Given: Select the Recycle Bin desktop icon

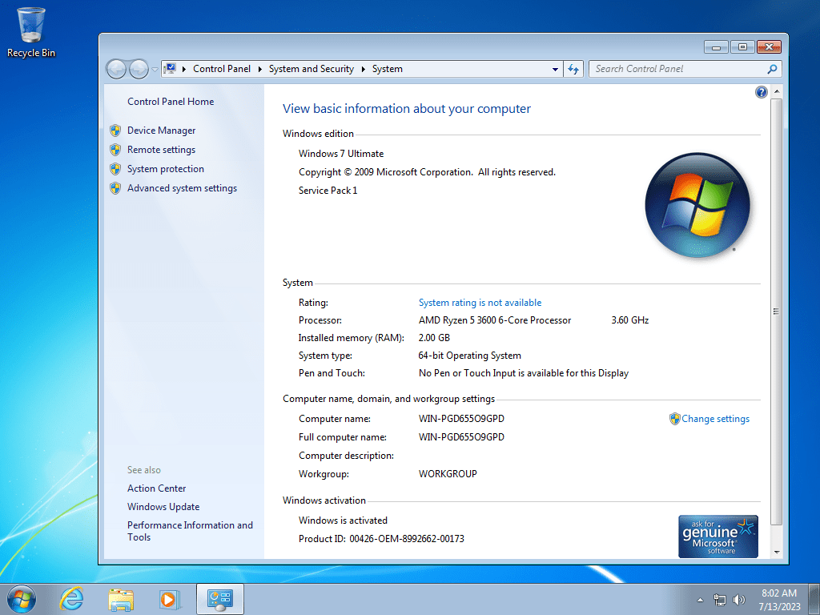Looking at the screenshot, I should pos(31,32).
